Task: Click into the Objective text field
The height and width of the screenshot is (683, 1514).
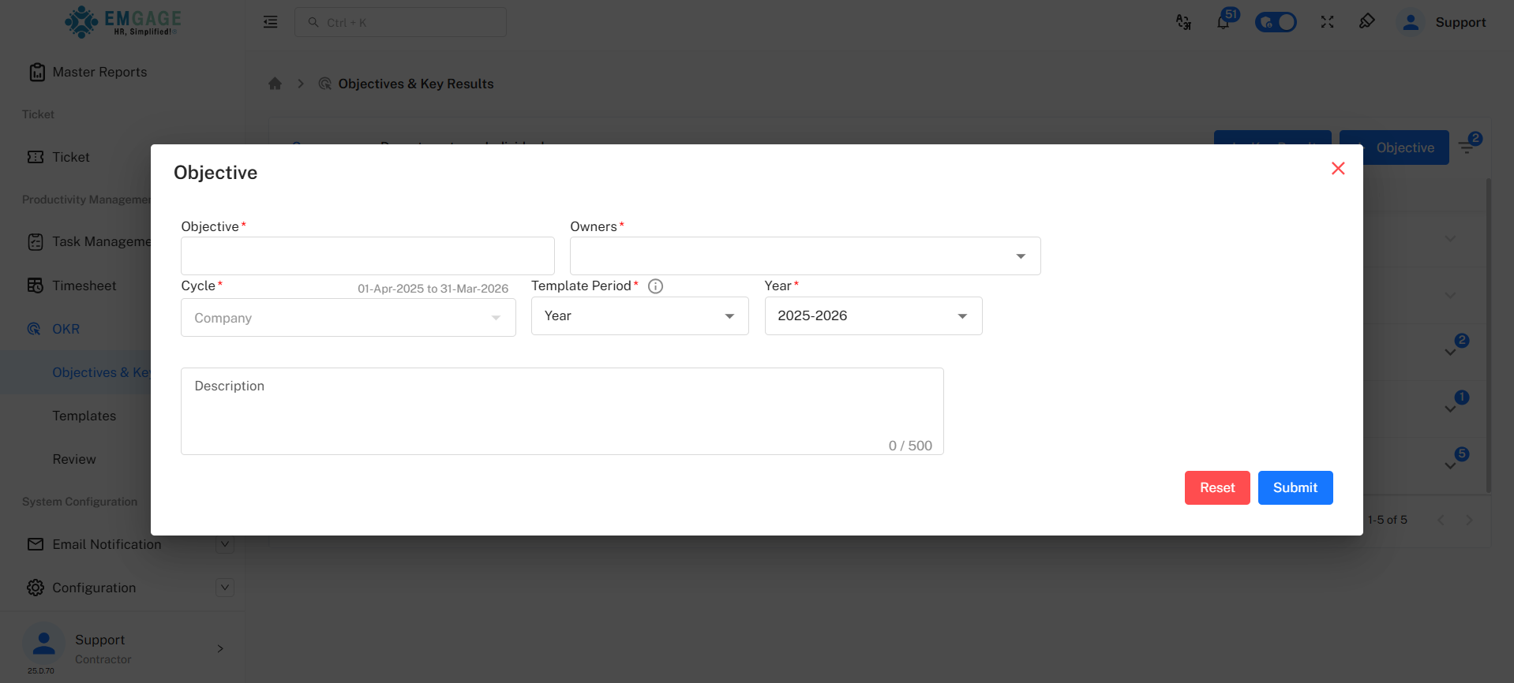Action: point(367,256)
